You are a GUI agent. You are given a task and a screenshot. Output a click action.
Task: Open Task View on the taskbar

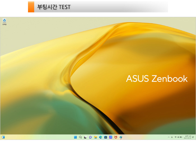coord(85,137)
